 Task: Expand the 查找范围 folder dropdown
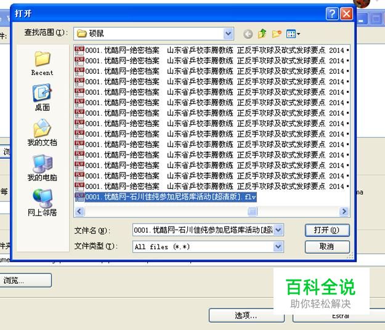point(229,34)
